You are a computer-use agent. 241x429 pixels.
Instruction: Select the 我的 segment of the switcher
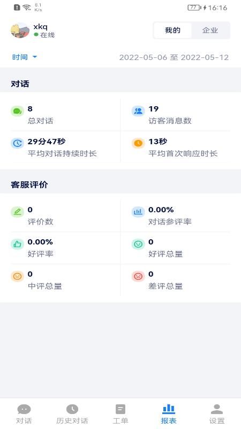[172, 31]
